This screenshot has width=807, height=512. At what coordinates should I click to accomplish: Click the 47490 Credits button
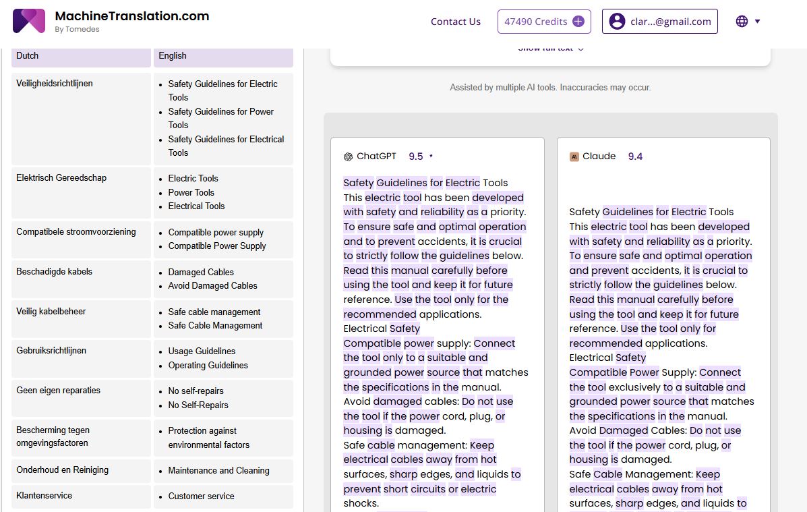pyautogui.click(x=535, y=22)
